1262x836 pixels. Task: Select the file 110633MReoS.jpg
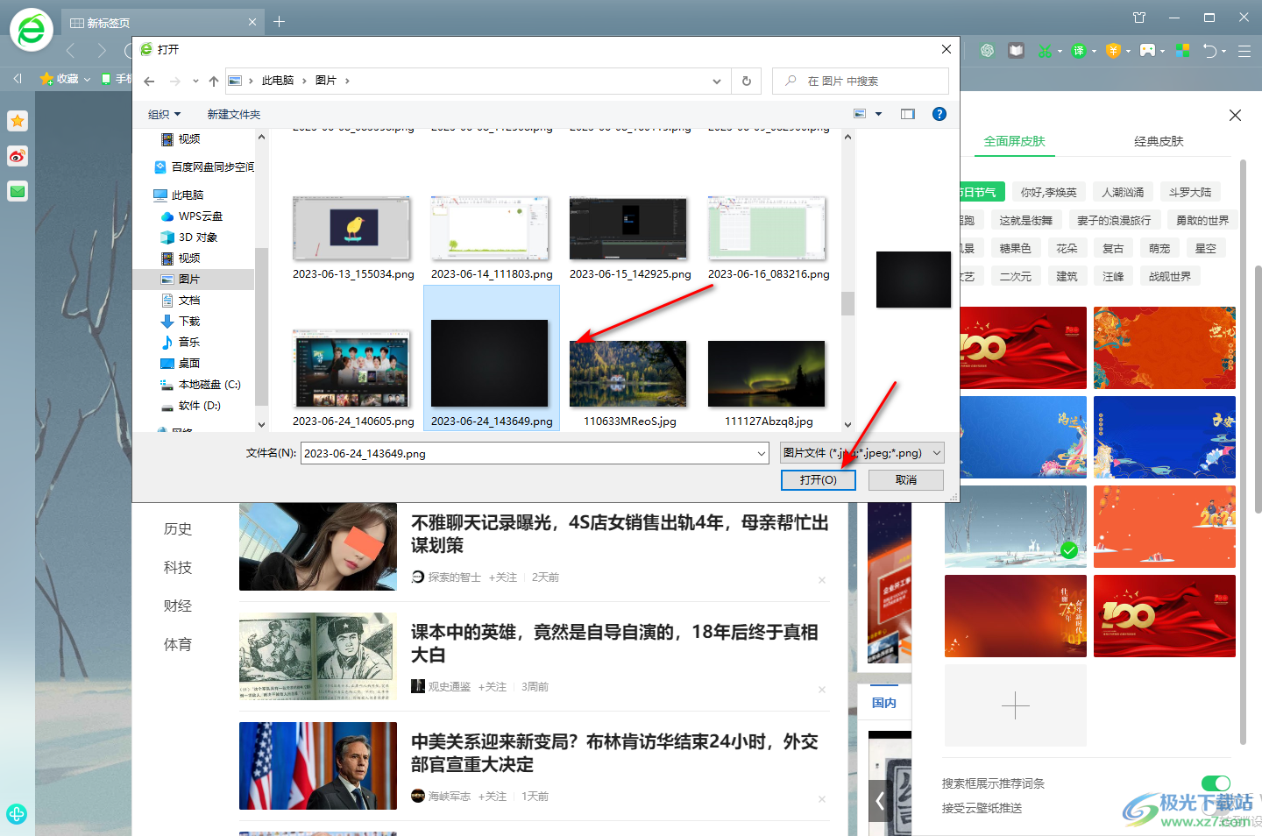[629, 374]
